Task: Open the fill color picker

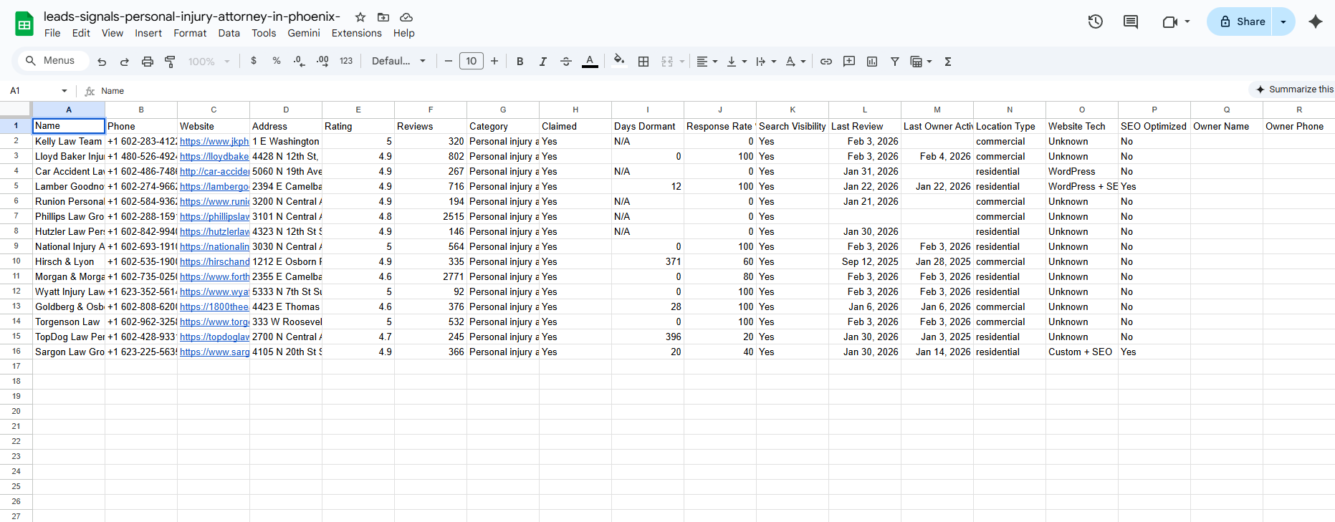Action: coord(619,61)
